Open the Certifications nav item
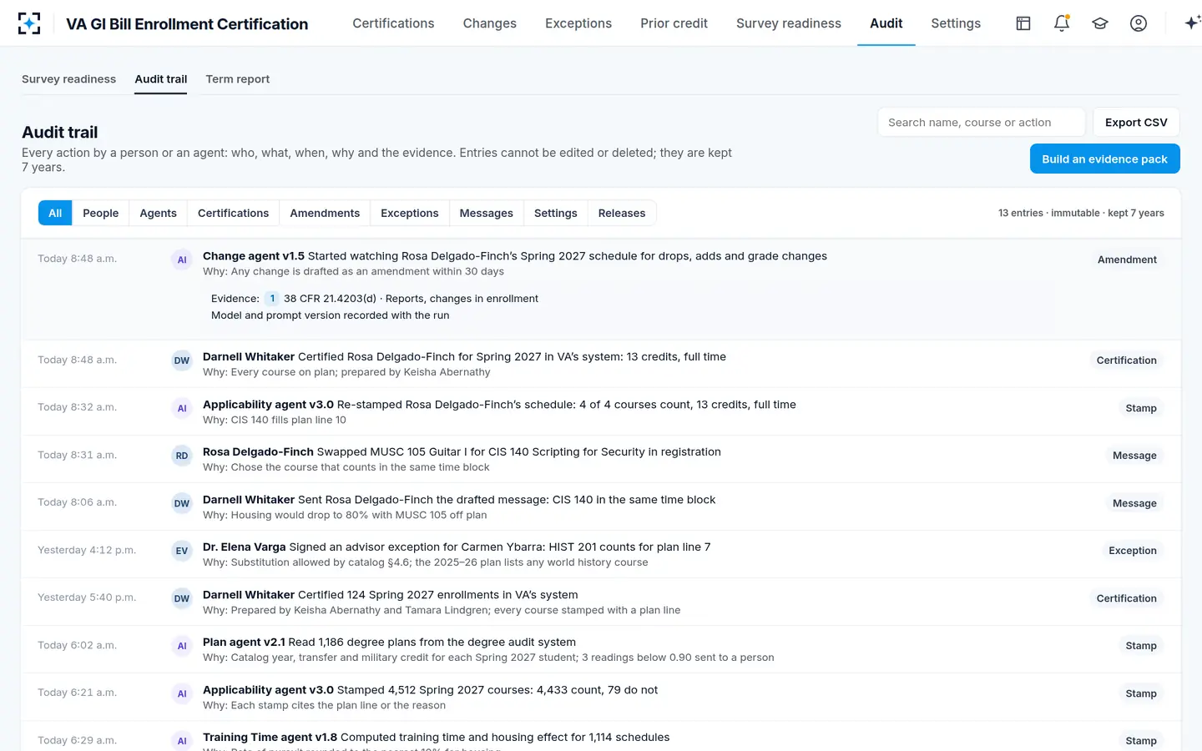1202x751 pixels. 393,23
